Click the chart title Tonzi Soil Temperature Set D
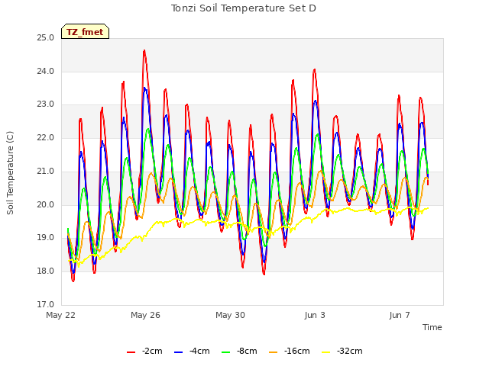 coord(244,8)
